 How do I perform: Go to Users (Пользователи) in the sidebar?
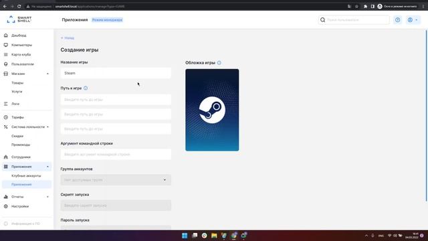point(23,64)
